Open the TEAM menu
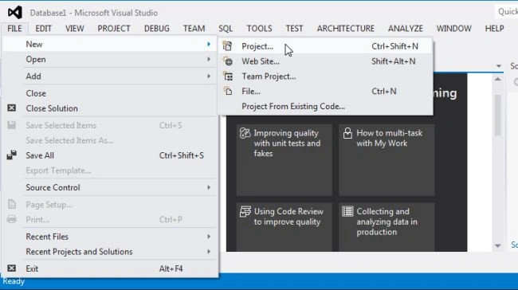Screen dimensions: 518x290 tap(194, 29)
